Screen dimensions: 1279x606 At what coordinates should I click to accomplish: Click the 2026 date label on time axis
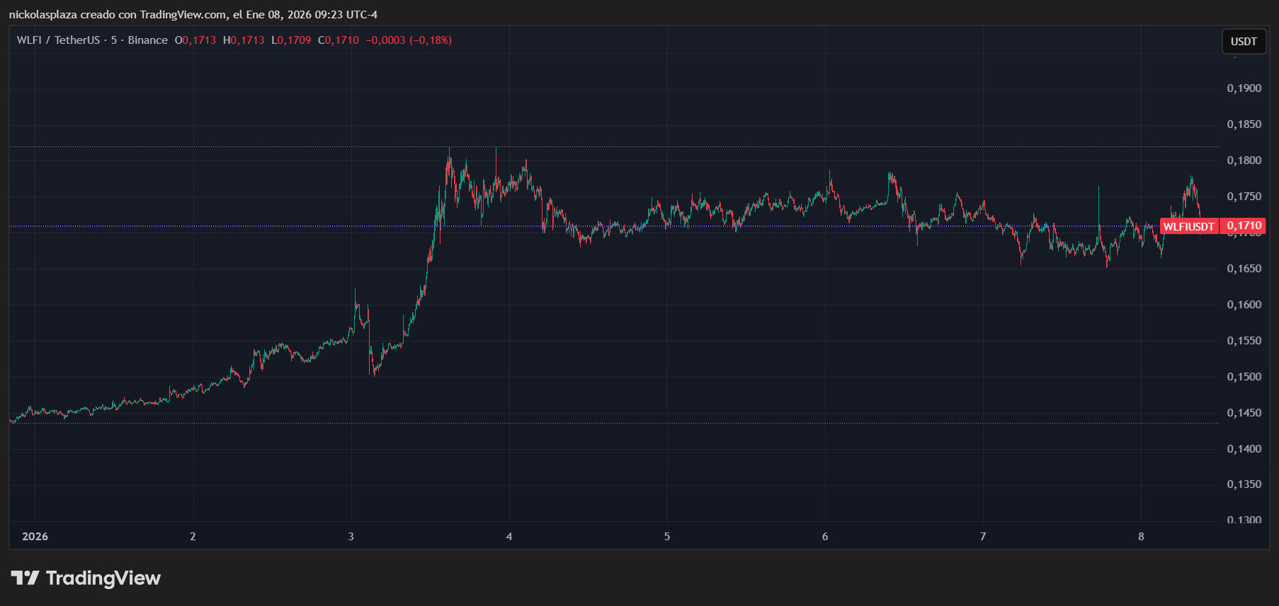pyautogui.click(x=35, y=536)
